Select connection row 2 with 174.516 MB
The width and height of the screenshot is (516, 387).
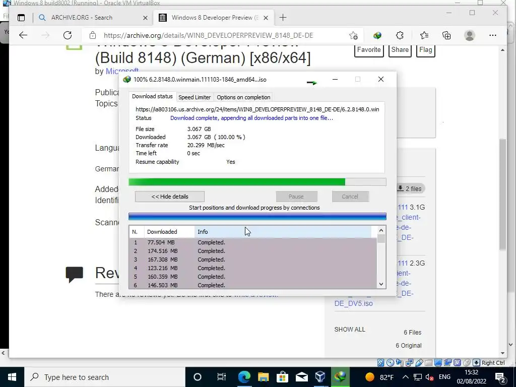tap(253, 251)
